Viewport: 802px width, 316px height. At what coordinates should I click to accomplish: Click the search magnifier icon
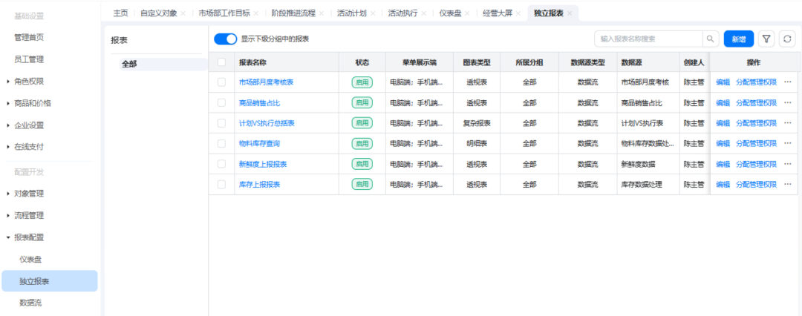pos(711,39)
